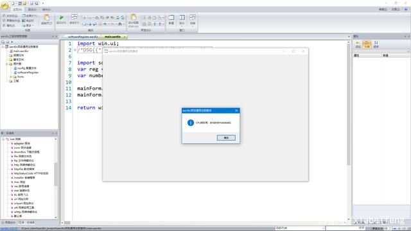The image size is (411, 231).
Task: Select the main.aardio editor tab
Action: (x=113, y=37)
